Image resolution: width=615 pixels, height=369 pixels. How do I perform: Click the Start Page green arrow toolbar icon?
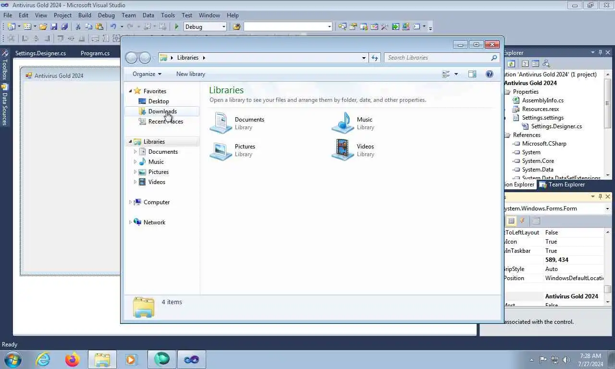pos(395,26)
